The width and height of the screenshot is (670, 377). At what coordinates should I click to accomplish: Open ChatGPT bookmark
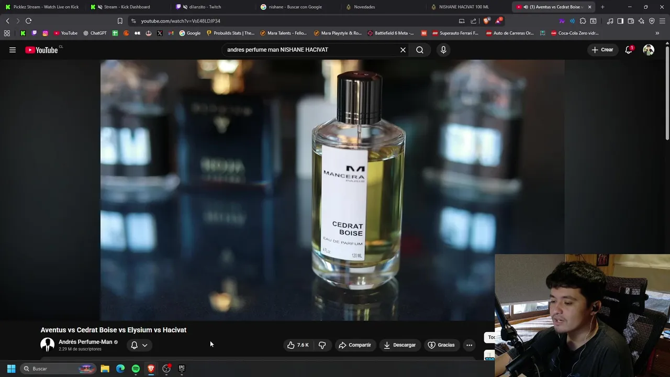click(x=95, y=33)
